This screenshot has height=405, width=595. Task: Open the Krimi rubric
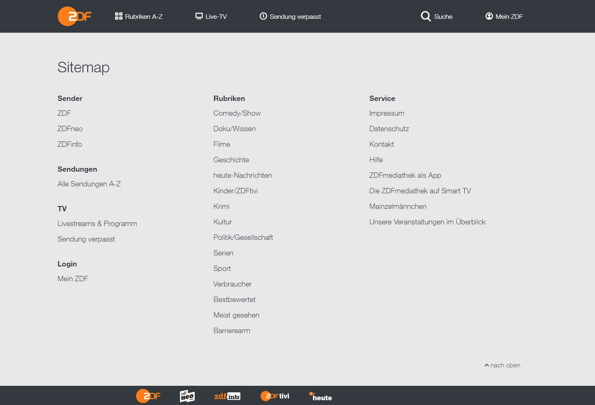[x=221, y=206]
